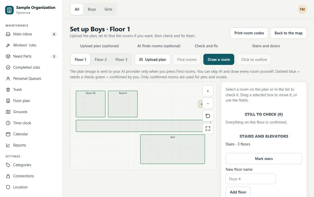Select the Gym room on the plan

(172, 149)
